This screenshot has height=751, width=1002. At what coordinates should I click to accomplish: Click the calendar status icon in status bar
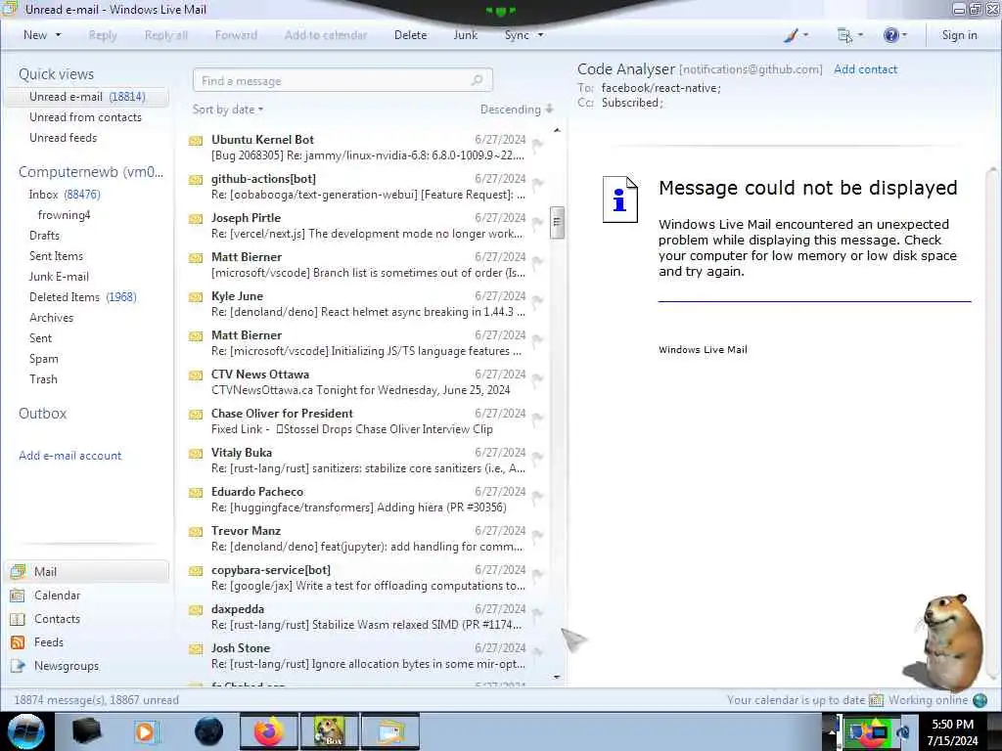(876, 700)
